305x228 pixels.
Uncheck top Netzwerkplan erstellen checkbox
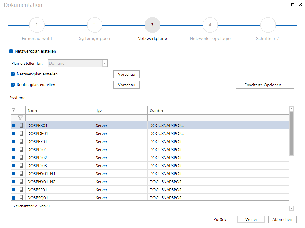click(11, 51)
